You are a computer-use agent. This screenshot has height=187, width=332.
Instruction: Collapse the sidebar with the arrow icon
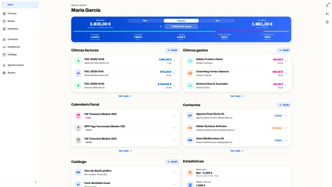click(x=35, y=182)
